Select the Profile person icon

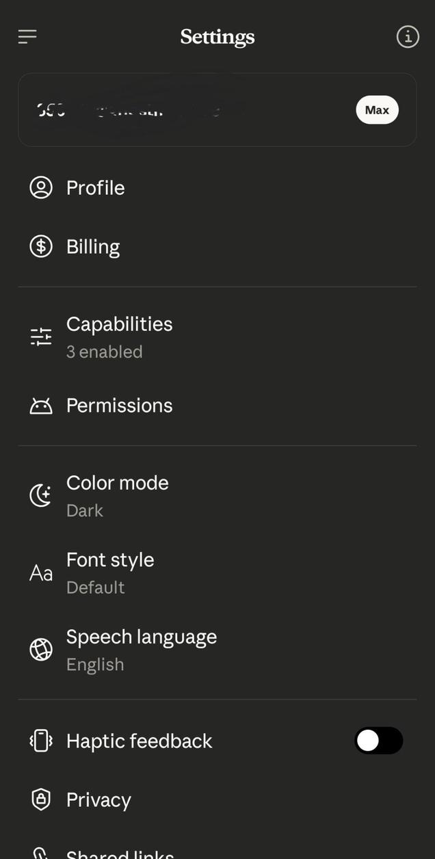[x=41, y=187]
